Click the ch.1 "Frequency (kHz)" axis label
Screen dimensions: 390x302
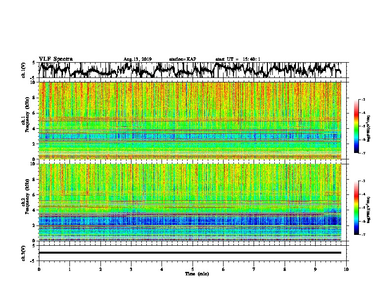27,115
